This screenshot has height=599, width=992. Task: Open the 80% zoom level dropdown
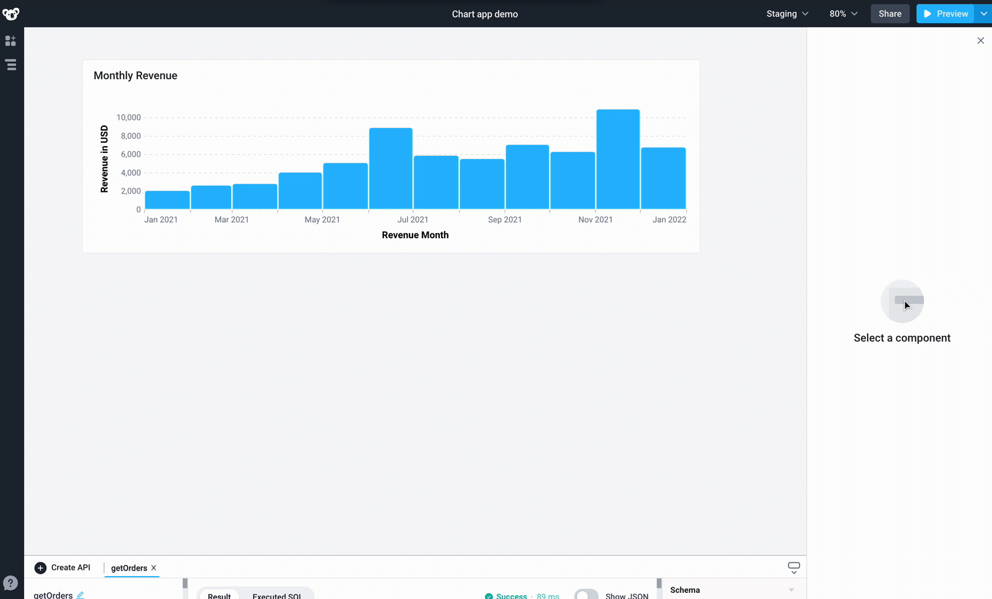point(844,14)
